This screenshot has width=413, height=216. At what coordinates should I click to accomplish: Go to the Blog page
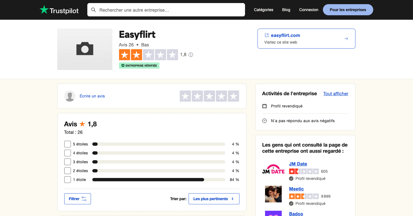[x=286, y=10]
